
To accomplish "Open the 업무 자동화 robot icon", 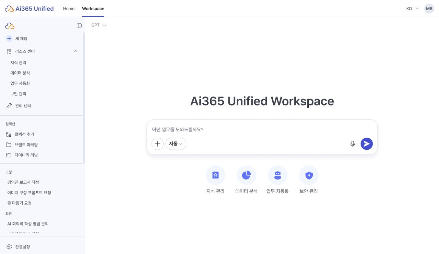I will pyautogui.click(x=278, y=175).
